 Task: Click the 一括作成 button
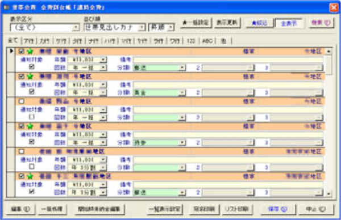[x=52, y=209]
